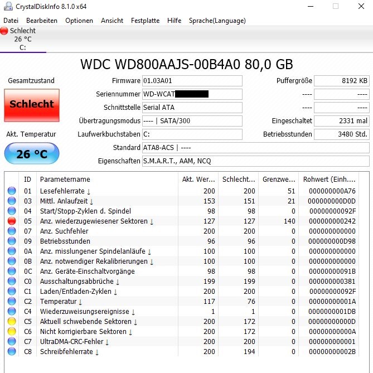
Task: Click blue status icon for Anz. Suchfehler
Action: (12, 231)
